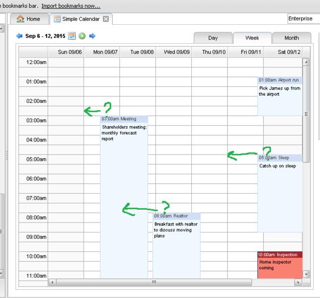Close the Simple Calendar tab
Screen dimensions: 320x298
pyautogui.click(x=106, y=19)
